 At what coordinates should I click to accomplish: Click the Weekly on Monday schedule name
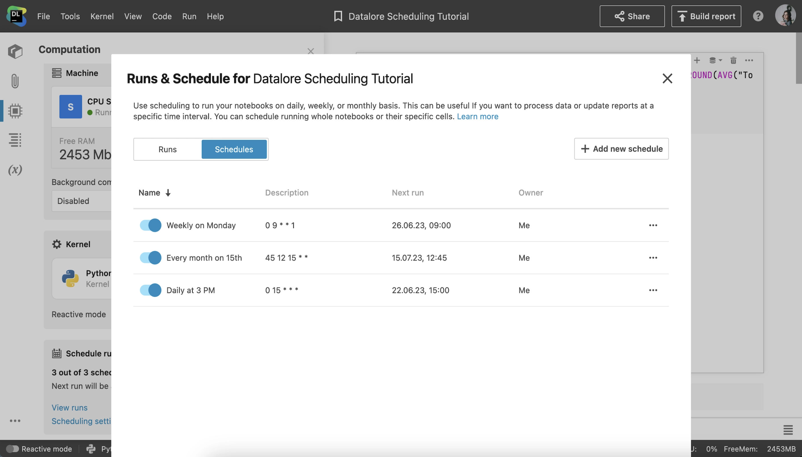[201, 225]
